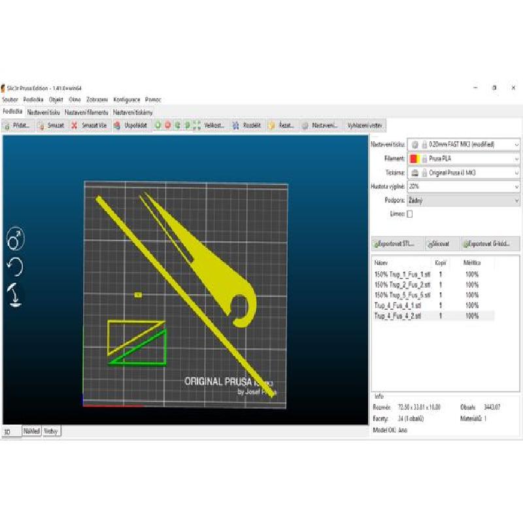The height and width of the screenshot is (523, 523).
Task: Click the Uspořádat arrange toolbar button
Action: pos(131,126)
